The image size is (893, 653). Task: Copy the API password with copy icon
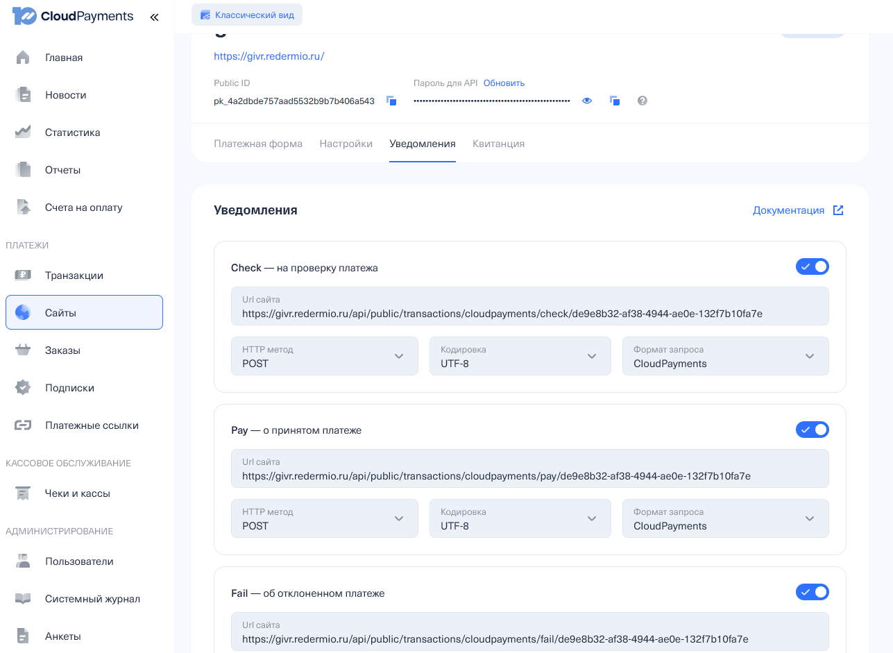614,101
